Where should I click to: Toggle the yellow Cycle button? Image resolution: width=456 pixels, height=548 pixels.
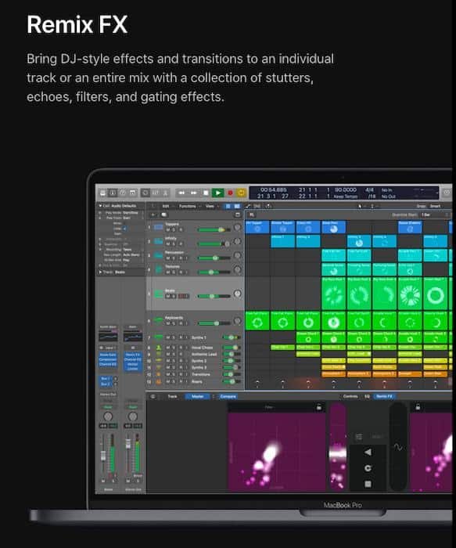(x=241, y=193)
